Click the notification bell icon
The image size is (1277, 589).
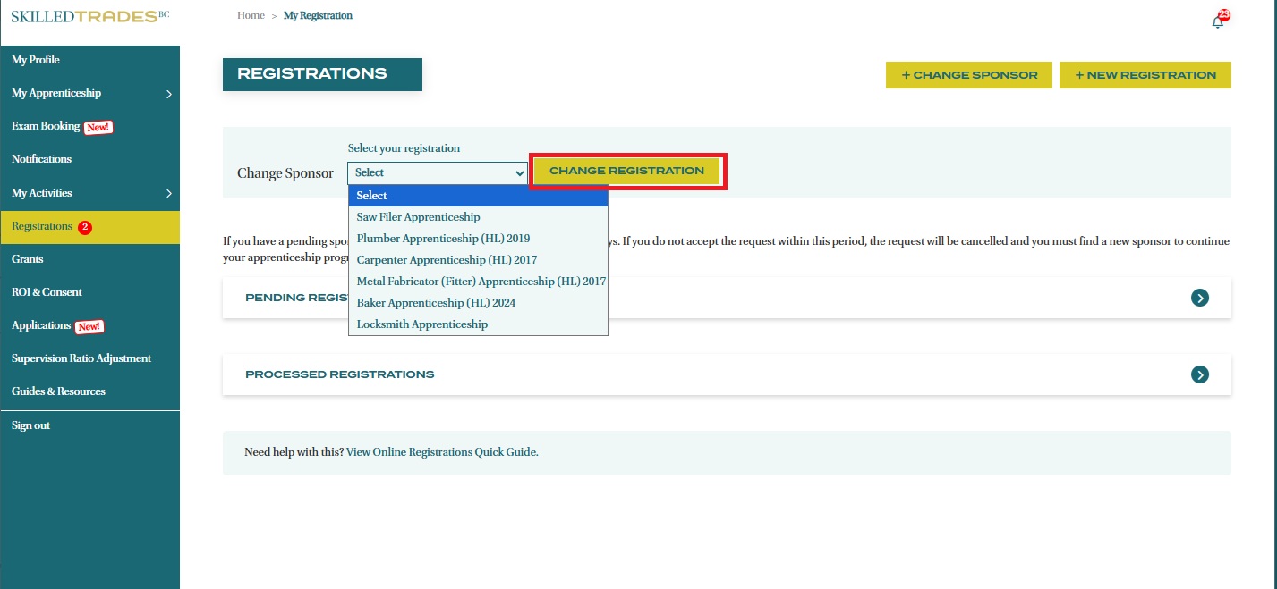[x=1217, y=22]
